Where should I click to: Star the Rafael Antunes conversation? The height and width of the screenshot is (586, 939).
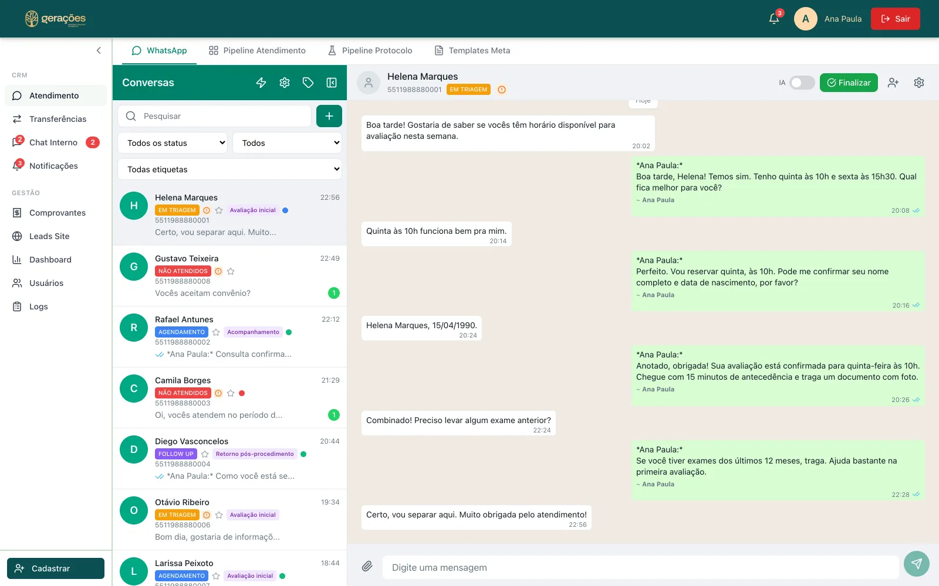pyautogui.click(x=216, y=332)
